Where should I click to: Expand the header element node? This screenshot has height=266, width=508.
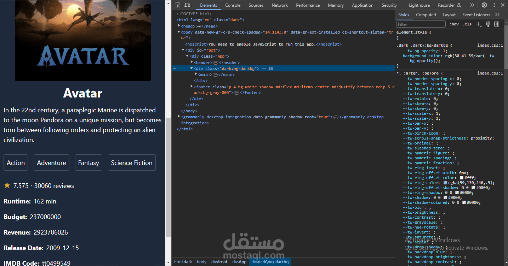[x=192, y=62]
